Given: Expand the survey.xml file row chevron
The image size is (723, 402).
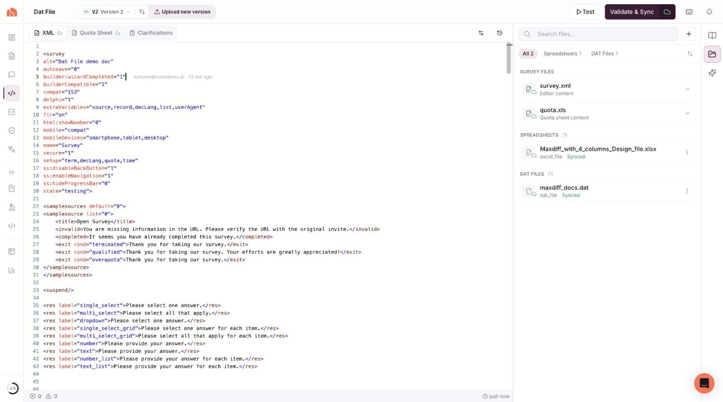Looking at the screenshot, I should [x=687, y=89].
